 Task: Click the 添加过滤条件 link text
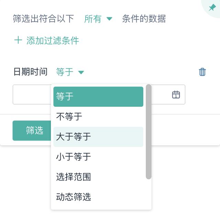(x=53, y=41)
